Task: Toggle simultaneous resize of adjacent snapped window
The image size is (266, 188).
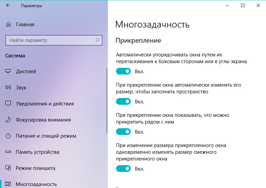Action: [x=123, y=169]
